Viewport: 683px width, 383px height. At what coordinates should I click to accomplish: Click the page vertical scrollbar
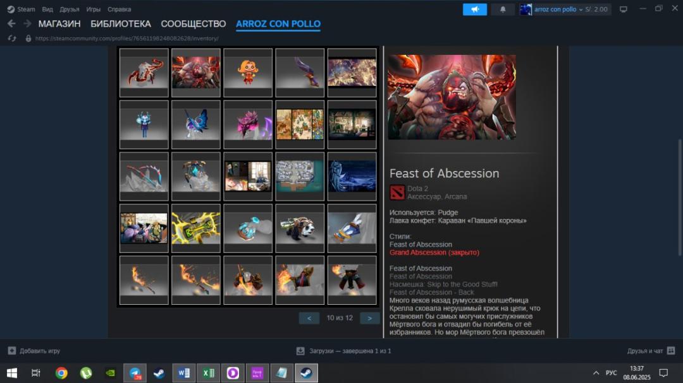(680, 197)
